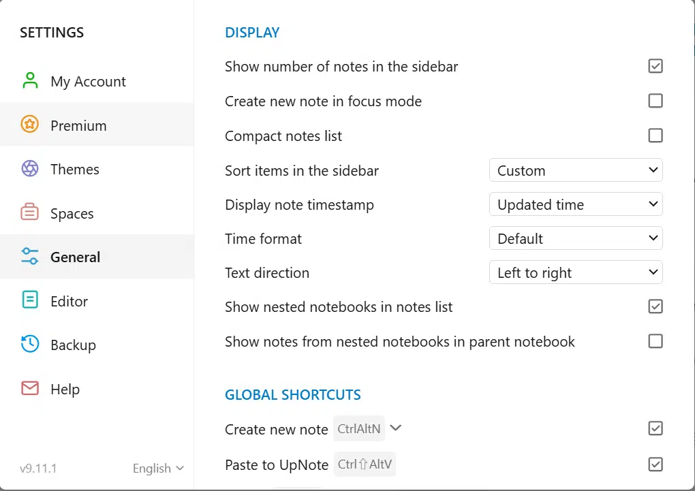Change the English language selector
This screenshot has height=491, width=695.
click(x=158, y=469)
